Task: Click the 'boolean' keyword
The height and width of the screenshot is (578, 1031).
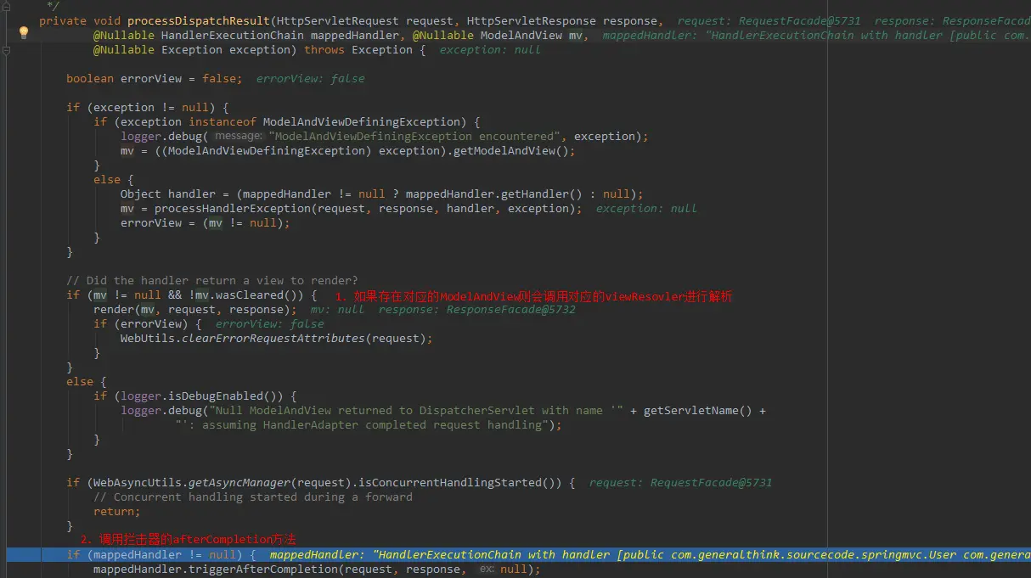Action: [x=90, y=78]
